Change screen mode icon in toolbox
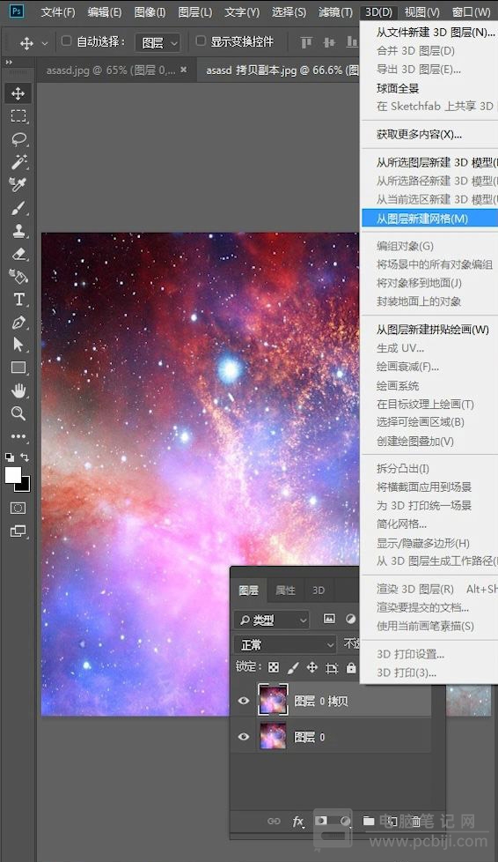 [x=18, y=531]
